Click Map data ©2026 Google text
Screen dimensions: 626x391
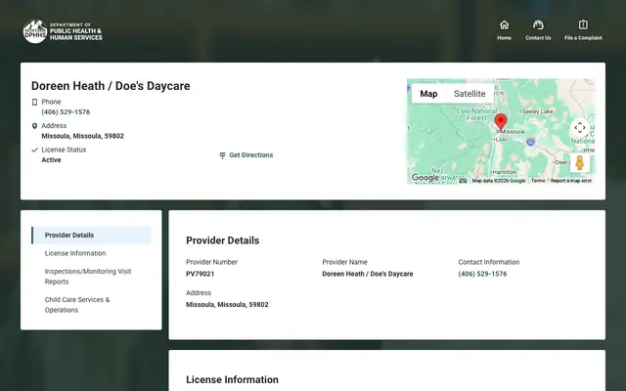(x=499, y=181)
